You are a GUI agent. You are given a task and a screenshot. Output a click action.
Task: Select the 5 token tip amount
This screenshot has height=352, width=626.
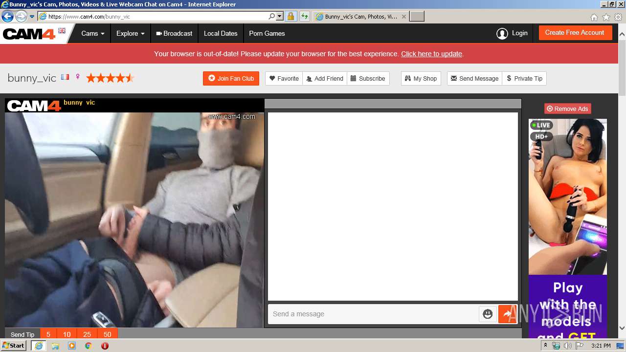(48, 334)
